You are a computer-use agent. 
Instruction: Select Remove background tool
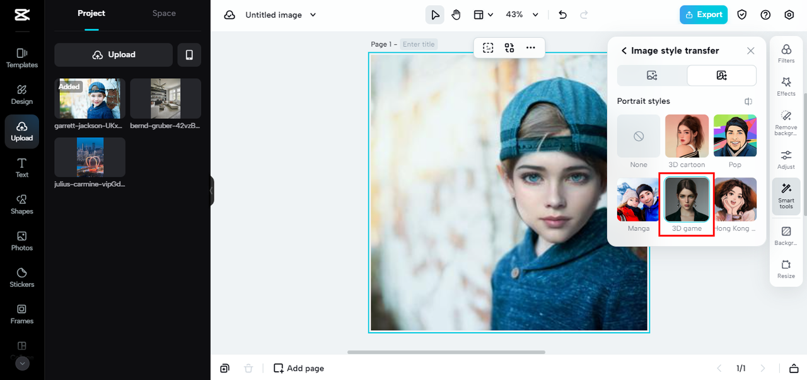(x=786, y=123)
